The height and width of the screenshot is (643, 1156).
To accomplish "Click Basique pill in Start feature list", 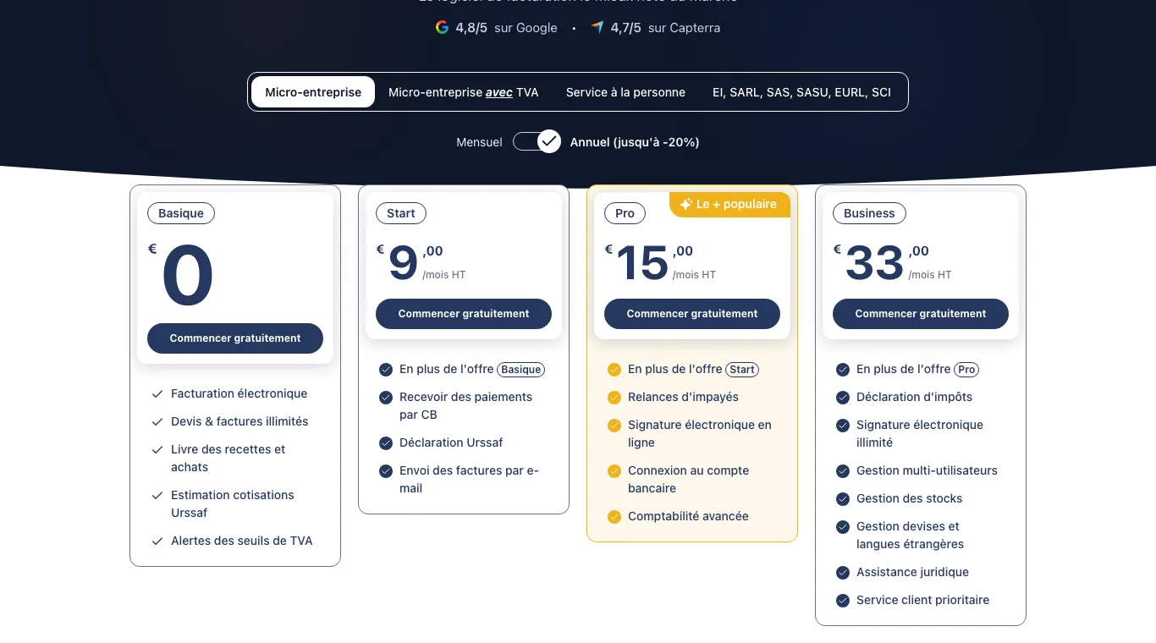I will (521, 370).
